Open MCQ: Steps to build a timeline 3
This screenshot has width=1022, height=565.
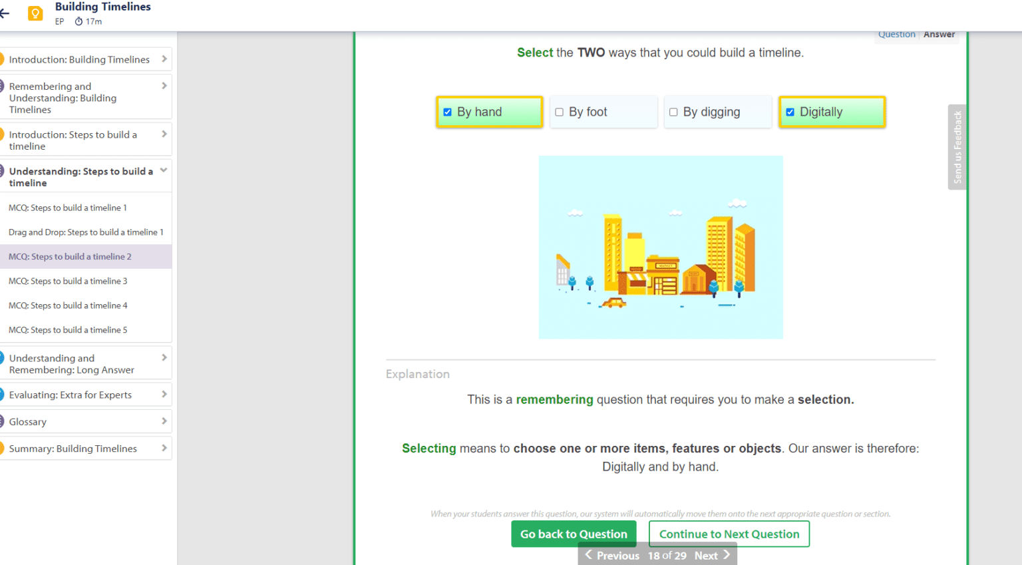(68, 281)
